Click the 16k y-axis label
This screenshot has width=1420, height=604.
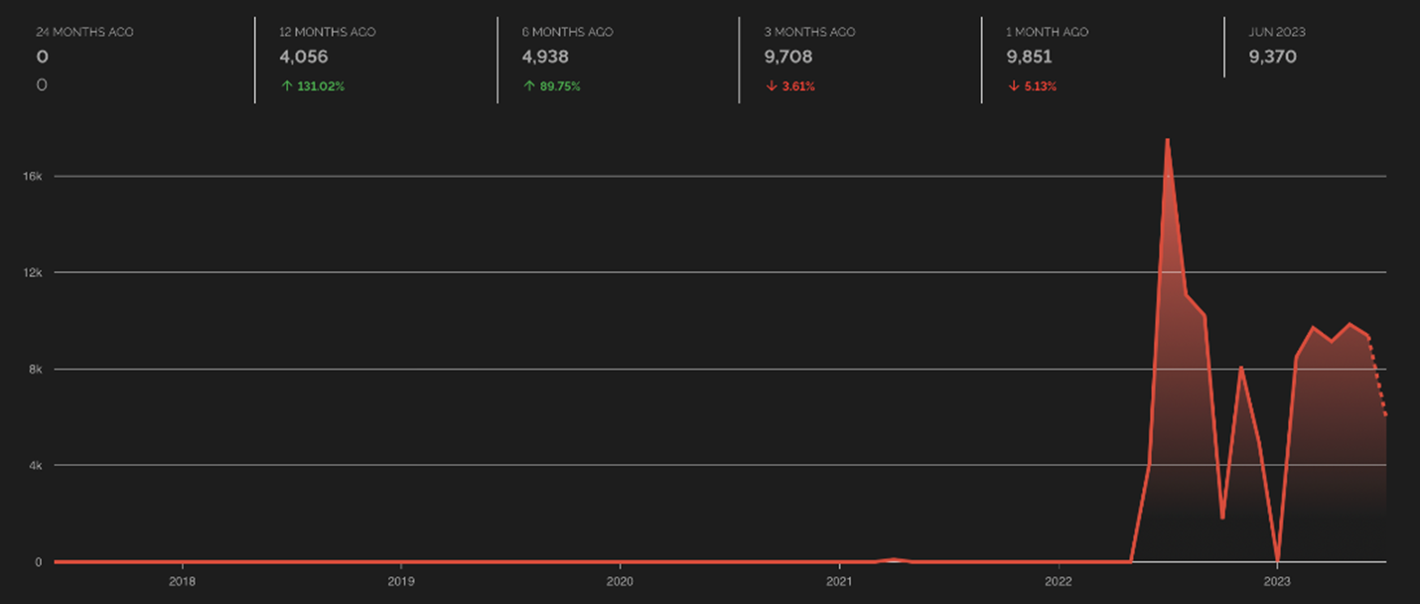coord(33,176)
